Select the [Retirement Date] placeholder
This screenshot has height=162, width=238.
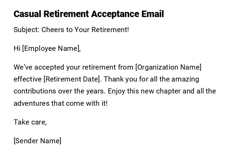point(72,79)
